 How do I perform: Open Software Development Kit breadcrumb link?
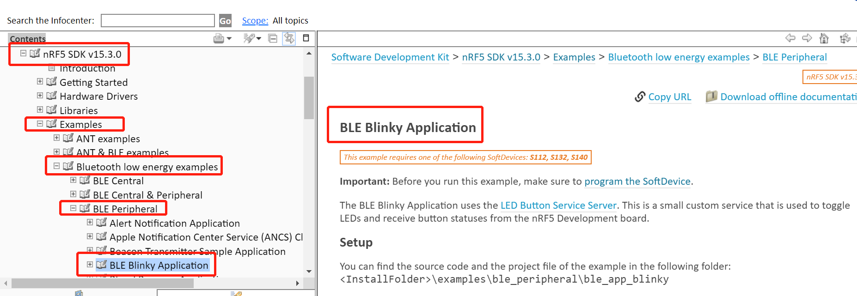tap(390, 57)
